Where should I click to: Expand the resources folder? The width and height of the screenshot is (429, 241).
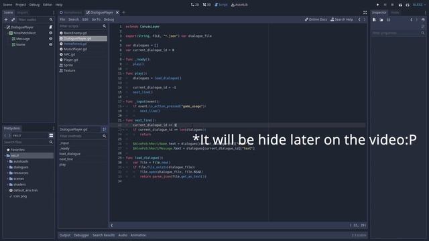7,173
